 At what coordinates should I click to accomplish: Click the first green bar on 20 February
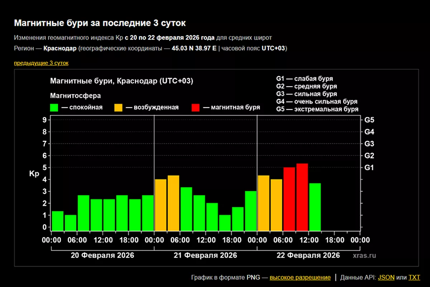pyautogui.click(x=58, y=221)
